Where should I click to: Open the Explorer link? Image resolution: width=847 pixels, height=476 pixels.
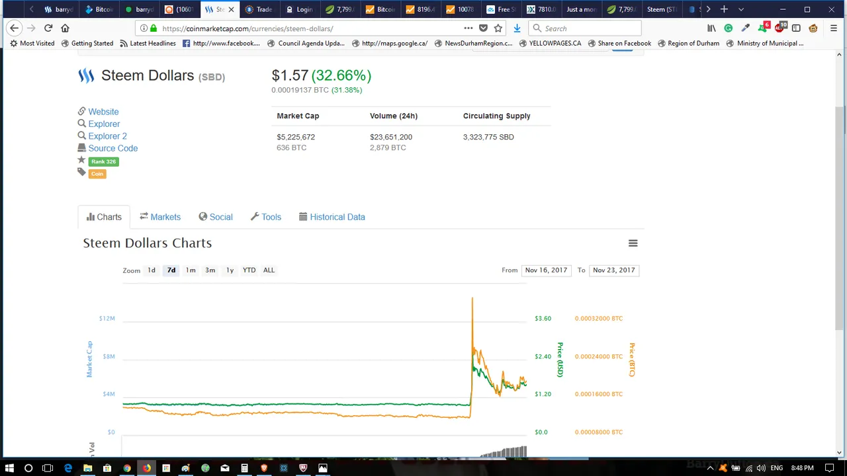(104, 124)
